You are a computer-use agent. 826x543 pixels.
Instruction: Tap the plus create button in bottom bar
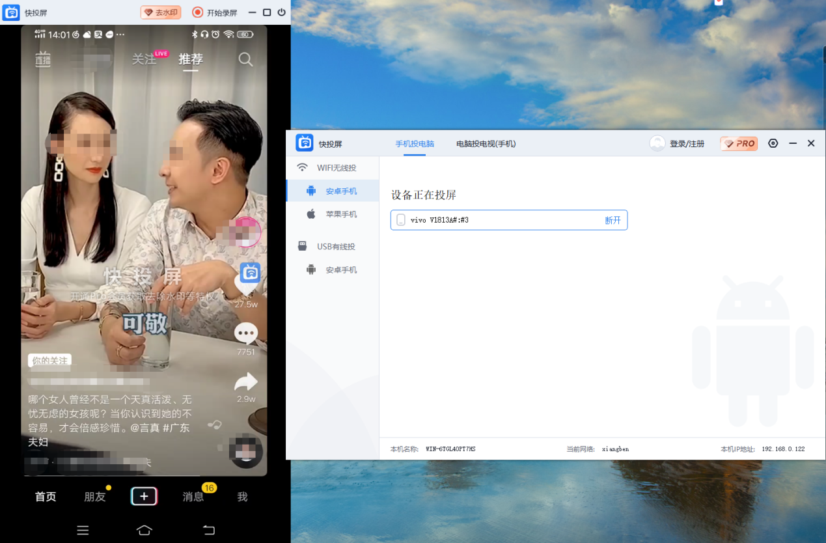click(x=144, y=496)
